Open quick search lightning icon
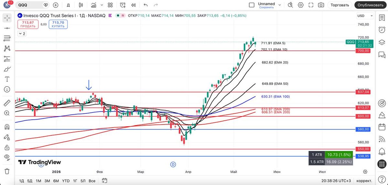This screenshot has width=388, height=185. (x=290, y=5)
